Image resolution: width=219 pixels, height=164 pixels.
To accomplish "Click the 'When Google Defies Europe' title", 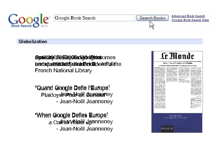I will pos(72,115).
